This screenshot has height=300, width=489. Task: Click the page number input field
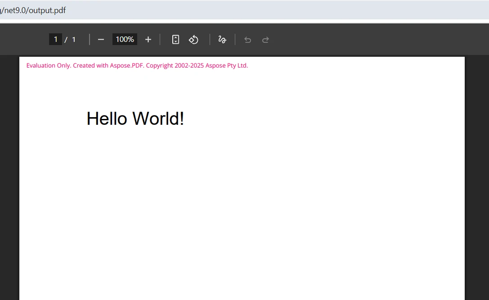click(56, 39)
